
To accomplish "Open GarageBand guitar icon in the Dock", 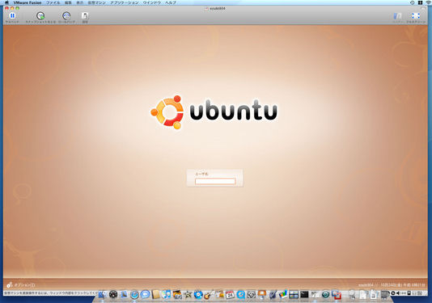I will click(x=209, y=295).
